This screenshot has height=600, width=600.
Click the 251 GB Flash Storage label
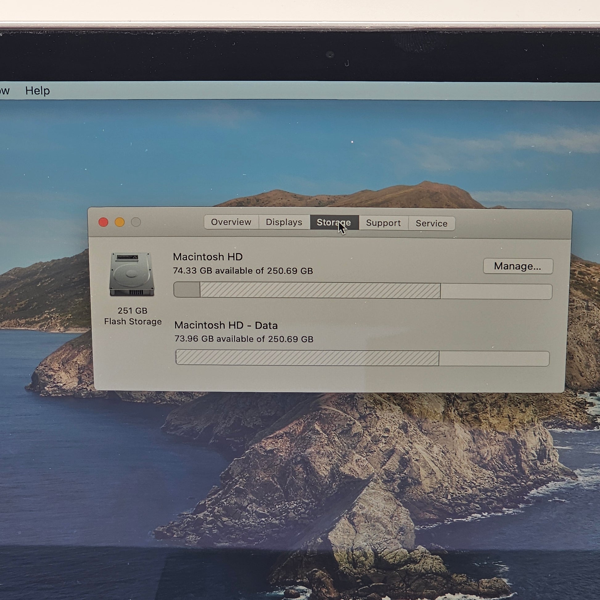click(133, 316)
